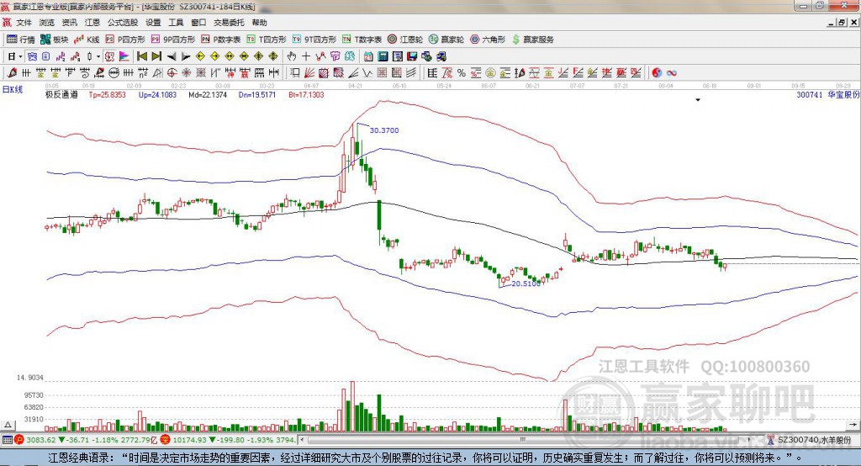Click the red yin-yang icon

click(x=657, y=72)
